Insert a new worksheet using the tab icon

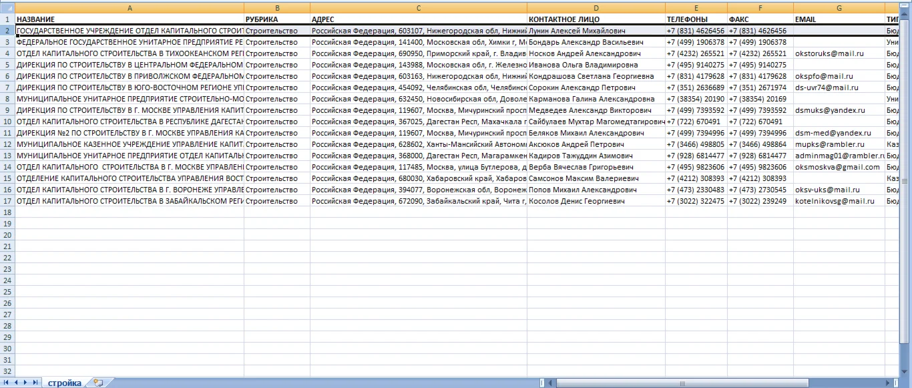point(98,383)
